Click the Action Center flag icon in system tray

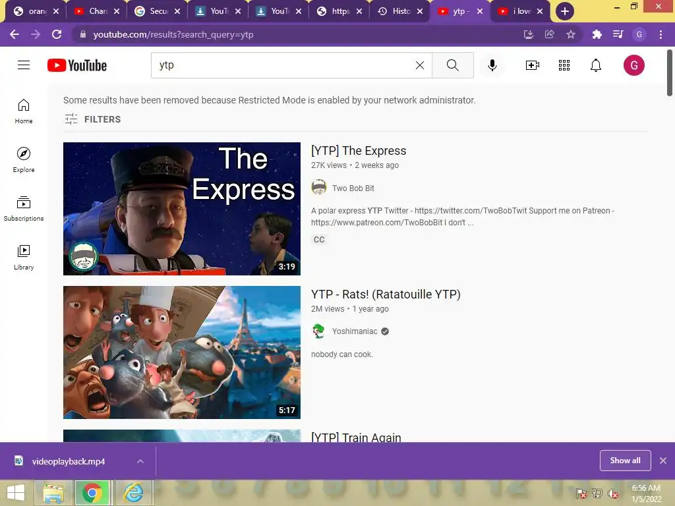[x=581, y=493]
